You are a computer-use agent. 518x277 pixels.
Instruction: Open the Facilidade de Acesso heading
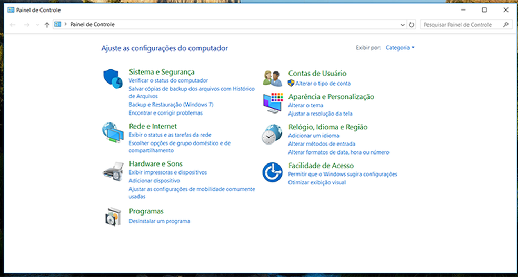(321, 165)
